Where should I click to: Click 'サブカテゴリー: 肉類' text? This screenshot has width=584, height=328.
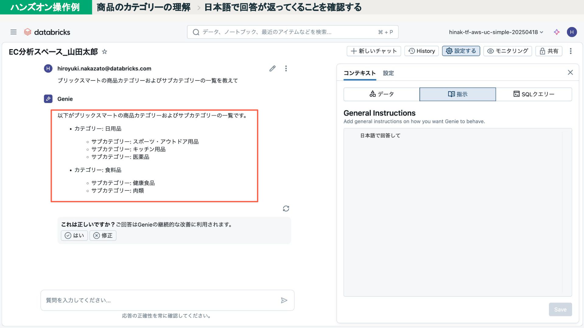pyautogui.click(x=118, y=191)
